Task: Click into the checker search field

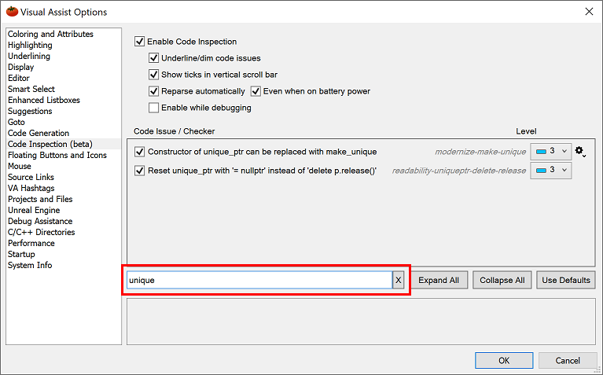Action: (x=258, y=281)
